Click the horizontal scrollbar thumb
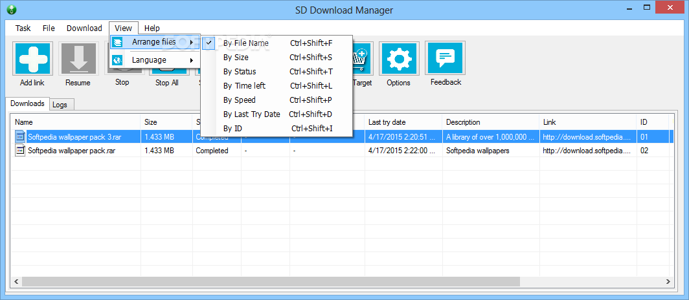Screen dimensions: 689x300 (x=270, y=281)
